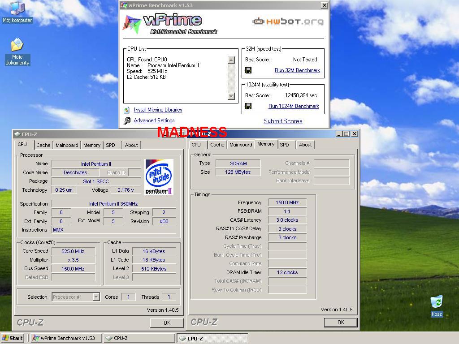This screenshot has width=459, height=344.
Task: Click the HWBOT.org logo
Action: click(288, 21)
